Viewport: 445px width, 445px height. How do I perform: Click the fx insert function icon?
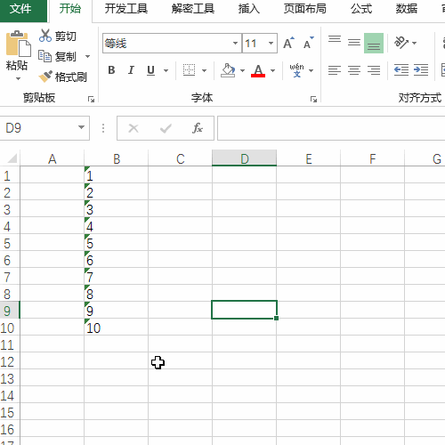(198, 128)
